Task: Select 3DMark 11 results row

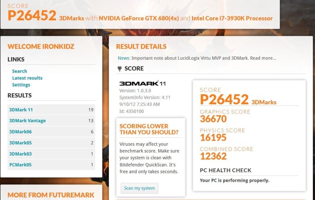Action: coord(51,110)
